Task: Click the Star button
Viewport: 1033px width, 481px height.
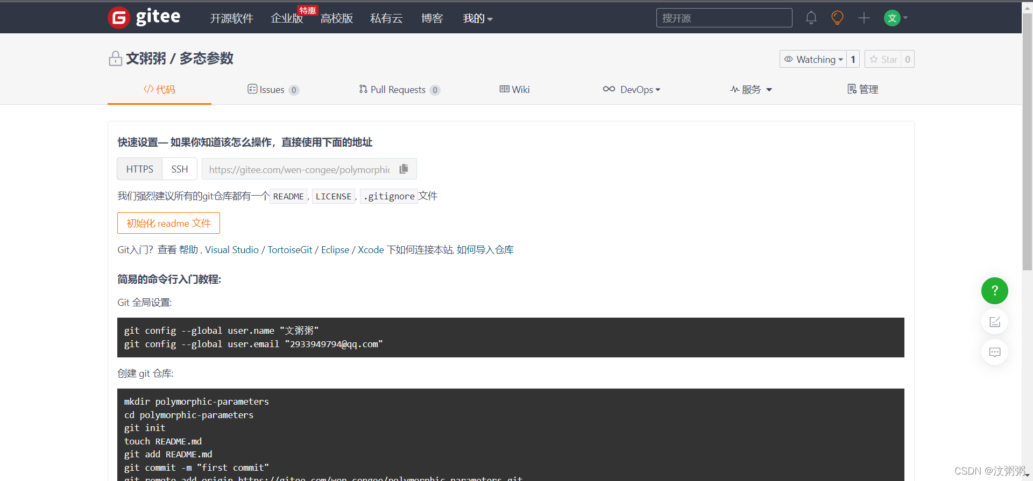Action: [x=883, y=59]
